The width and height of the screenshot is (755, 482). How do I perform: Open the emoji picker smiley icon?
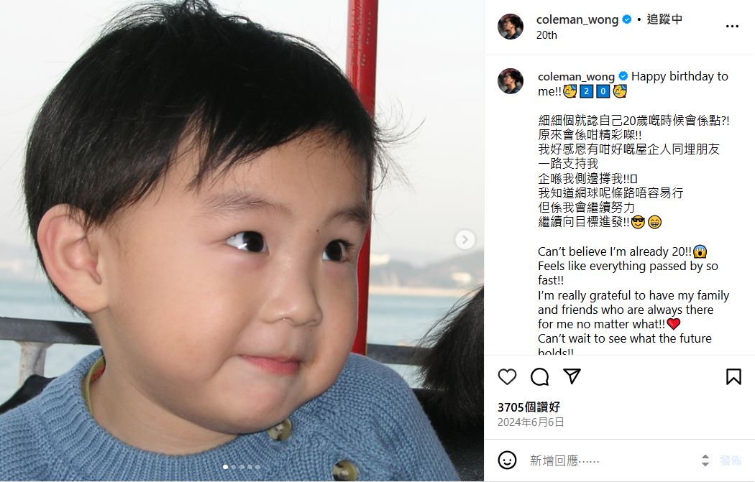(507, 460)
